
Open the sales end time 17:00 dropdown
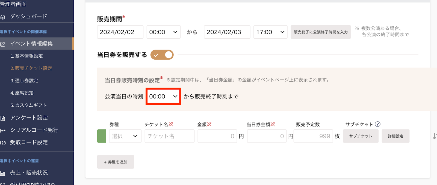[x=270, y=32]
